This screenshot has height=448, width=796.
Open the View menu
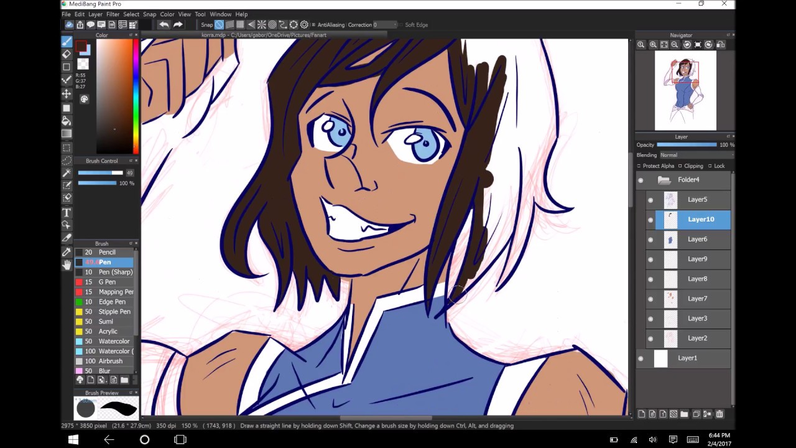pos(185,14)
